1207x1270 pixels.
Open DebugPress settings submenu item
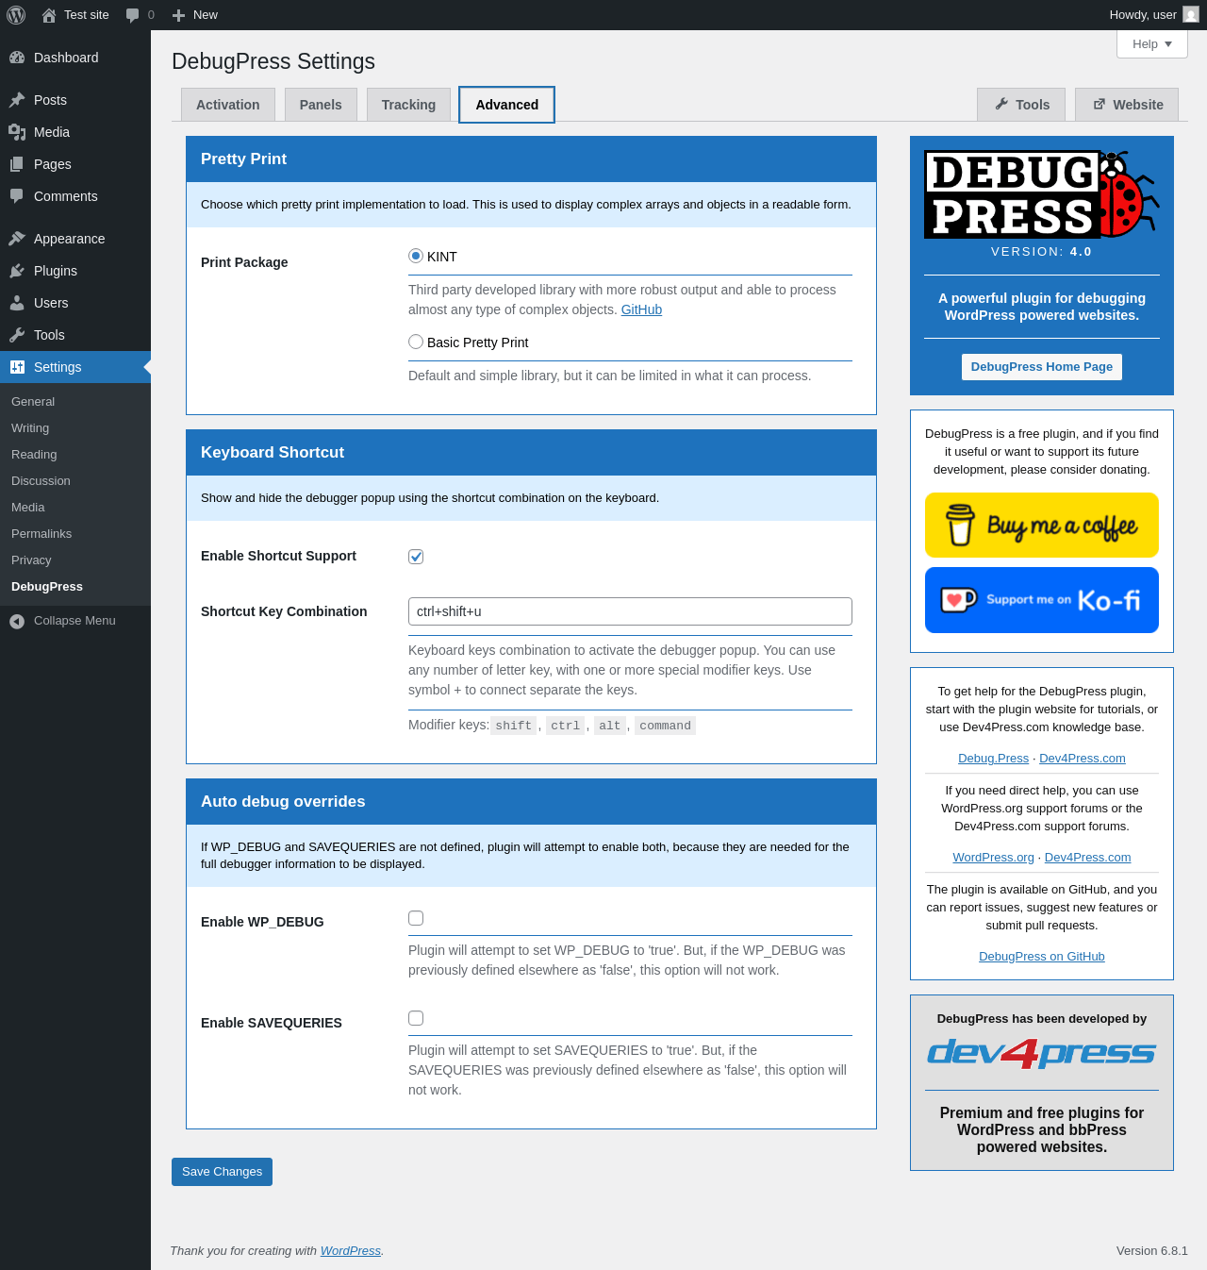click(47, 587)
